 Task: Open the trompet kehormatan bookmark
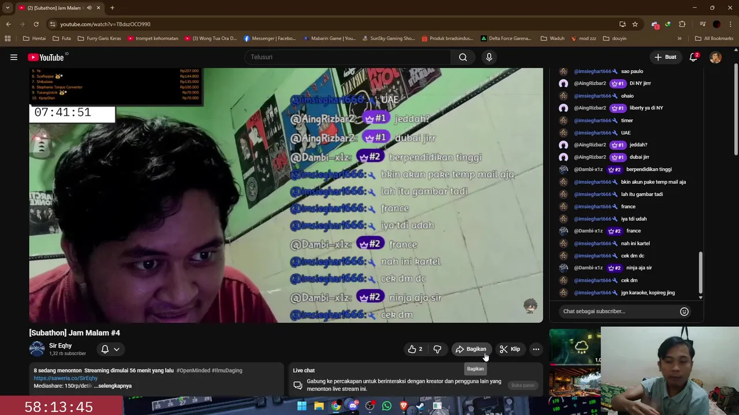pos(153,39)
